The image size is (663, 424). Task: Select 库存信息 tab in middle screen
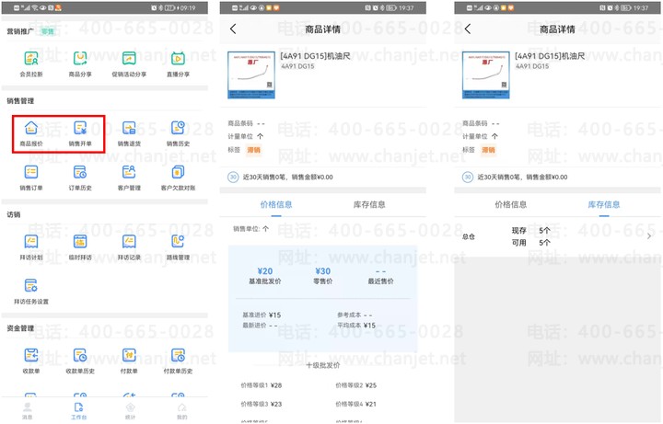369,205
